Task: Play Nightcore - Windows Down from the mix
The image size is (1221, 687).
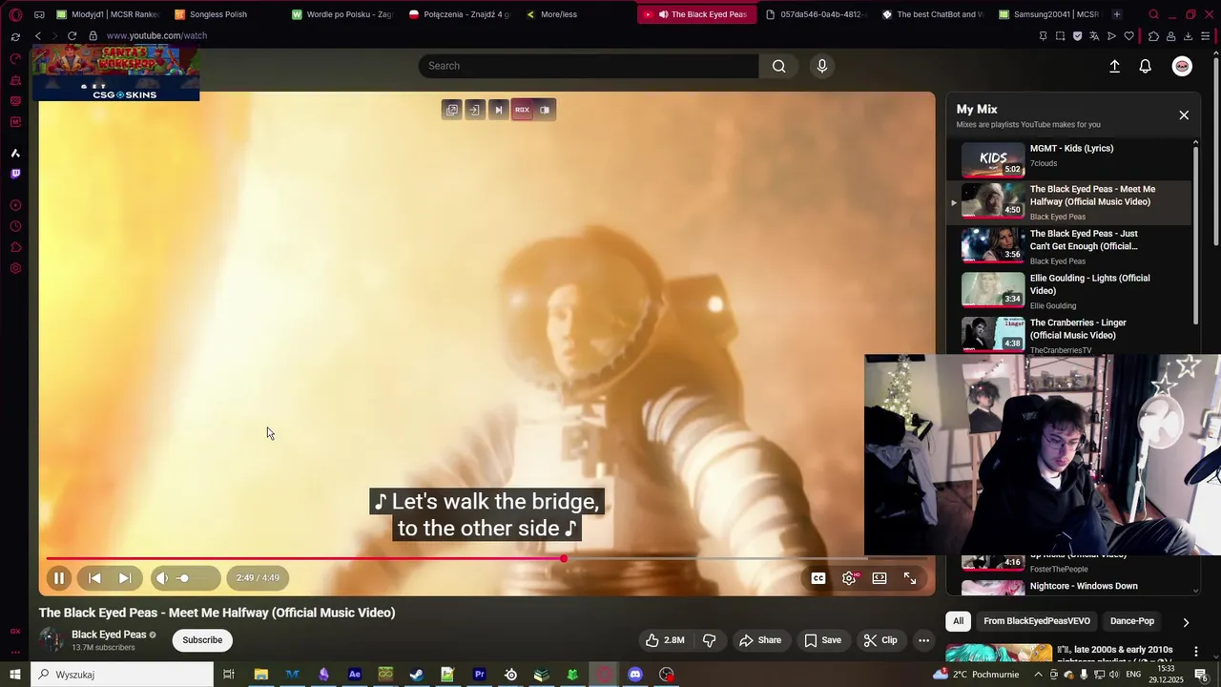Action: (x=1068, y=586)
